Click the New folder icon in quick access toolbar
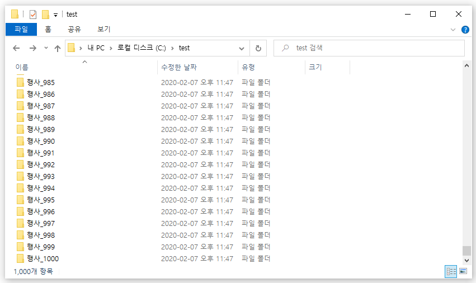The height and width of the screenshot is (283, 476). (x=45, y=15)
